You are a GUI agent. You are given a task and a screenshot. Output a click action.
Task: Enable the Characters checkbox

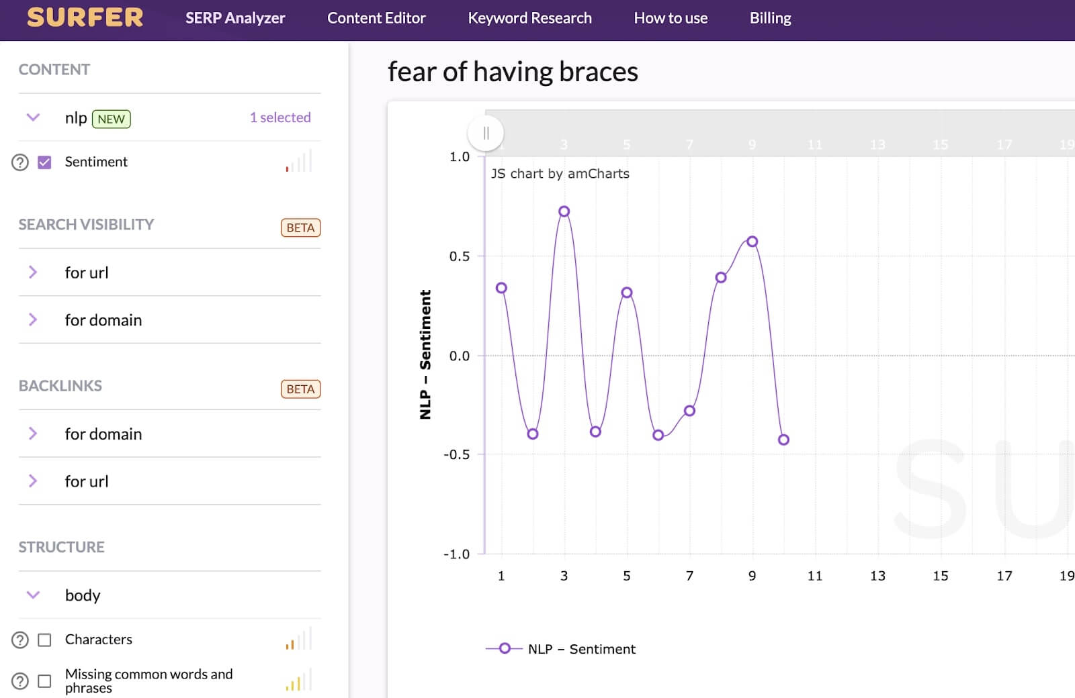(x=44, y=640)
